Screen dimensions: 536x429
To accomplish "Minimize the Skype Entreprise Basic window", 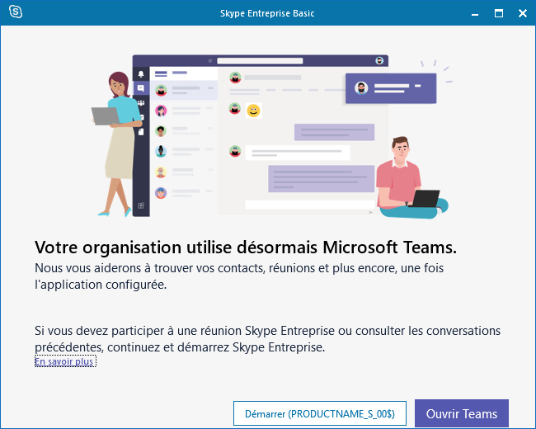I will coord(475,13).
